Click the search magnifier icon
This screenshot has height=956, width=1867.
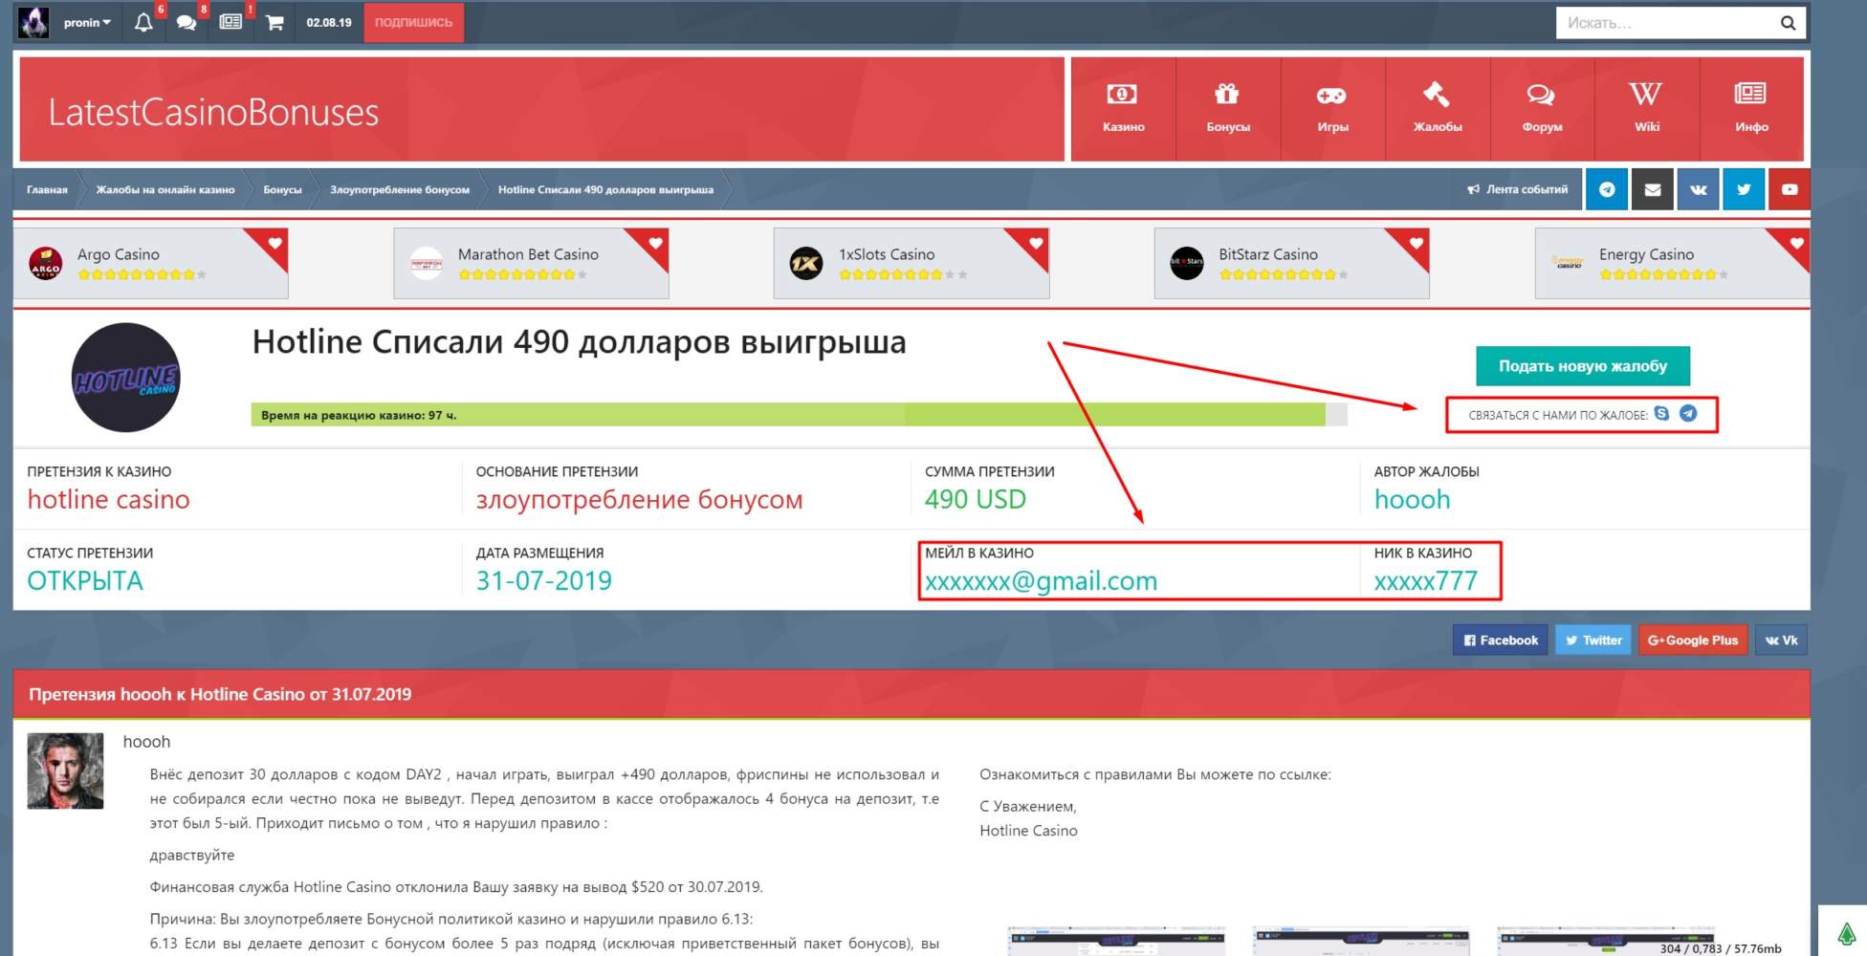click(x=1787, y=23)
